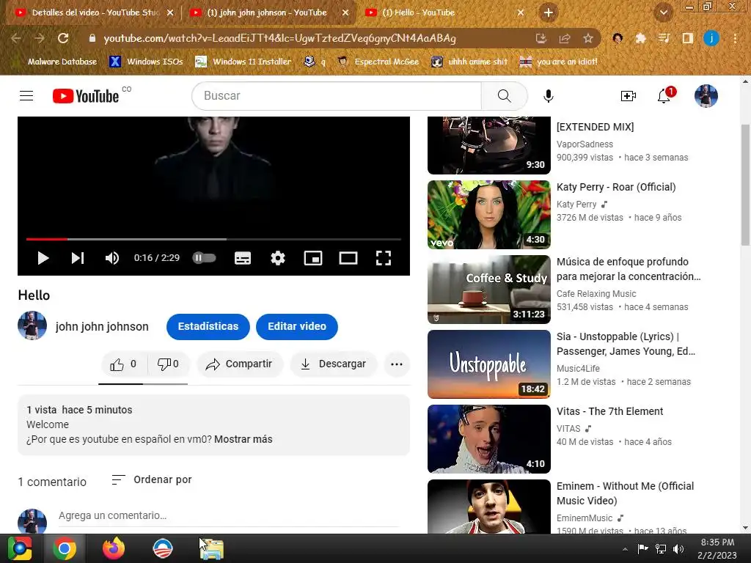This screenshot has height=563, width=751.
Task: Open the tab search dropdown arrow
Action: point(664,13)
